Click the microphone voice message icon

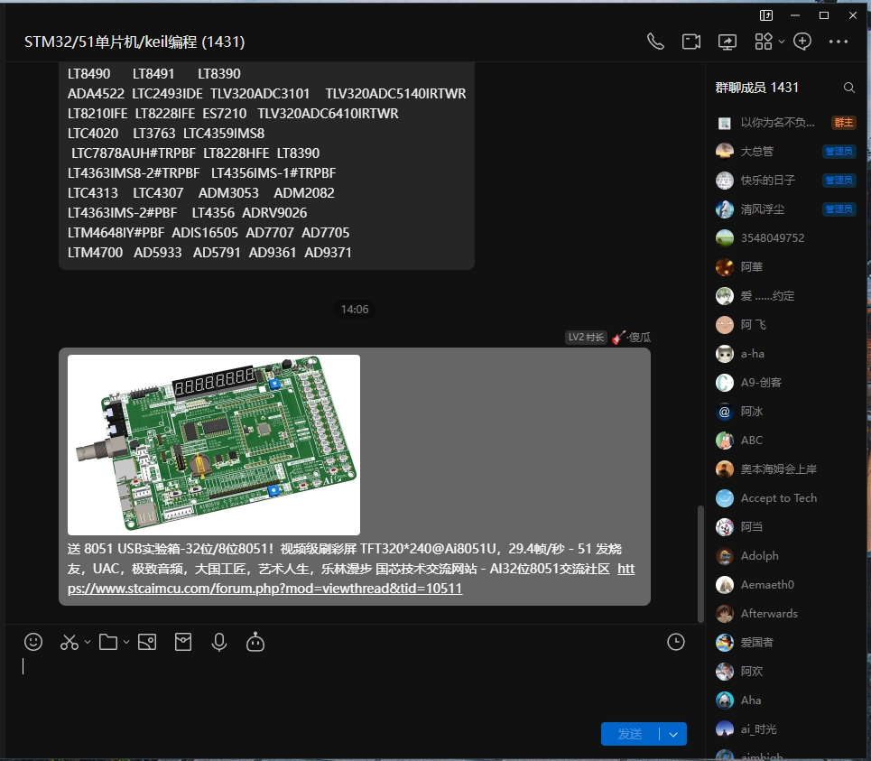click(x=219, y=642)
